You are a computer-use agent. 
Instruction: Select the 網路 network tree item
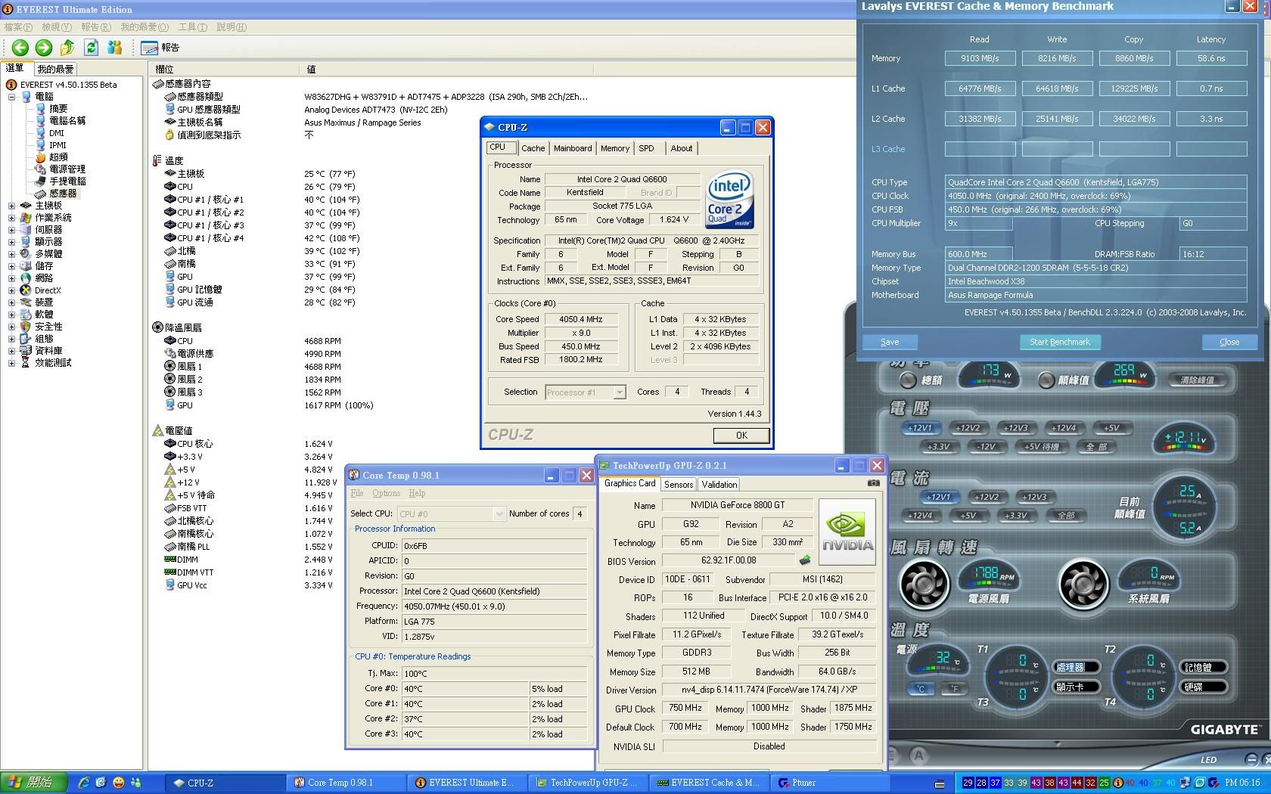click(37, 278)
